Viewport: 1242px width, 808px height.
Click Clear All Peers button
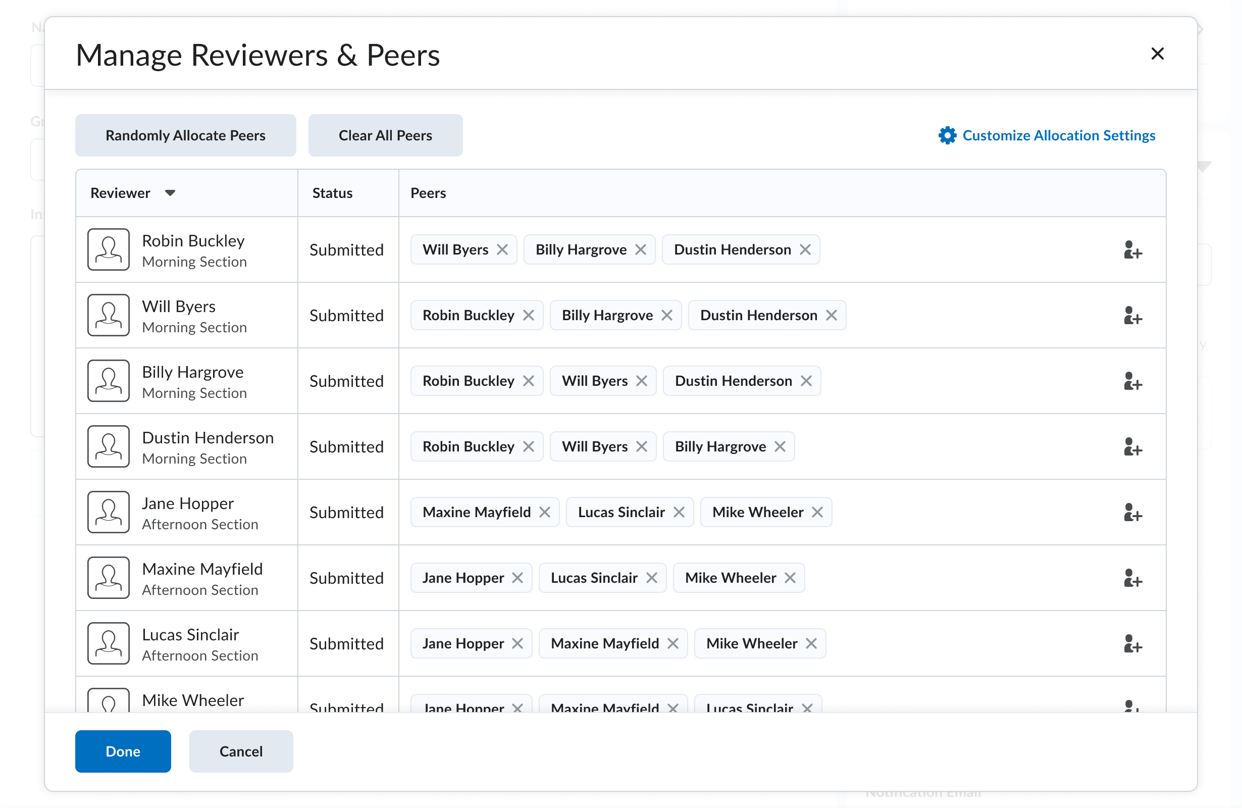[385, 135]
